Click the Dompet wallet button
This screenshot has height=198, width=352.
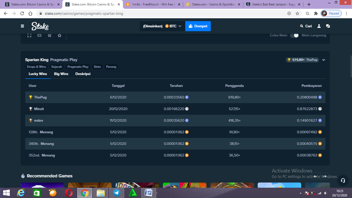tap(198, 26)
